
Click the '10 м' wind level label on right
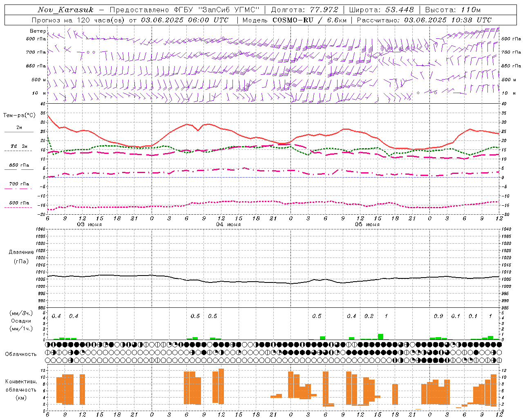pos(508,93)
